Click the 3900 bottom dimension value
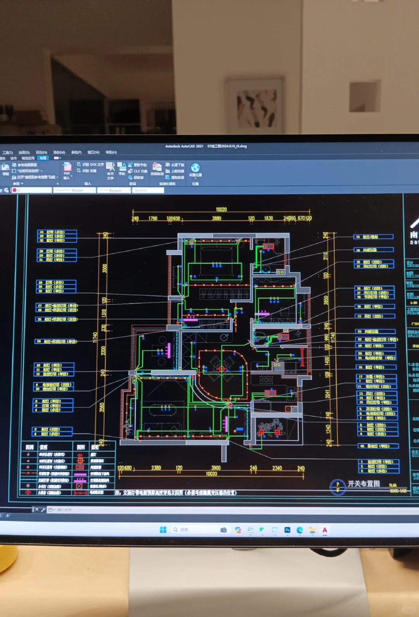Screen dimensions: 419x617 pyautogui.click(x=216, y=468)
